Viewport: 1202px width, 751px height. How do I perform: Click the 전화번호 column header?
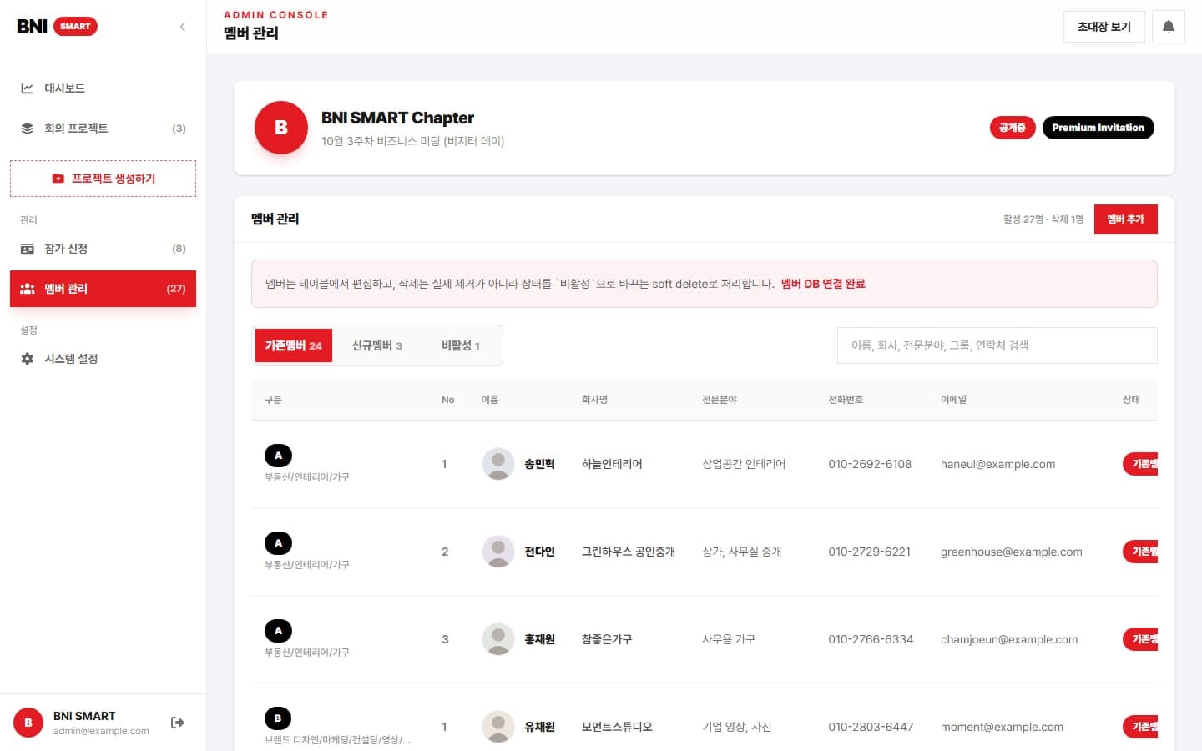pyautogui.click(x=846, y=400)
